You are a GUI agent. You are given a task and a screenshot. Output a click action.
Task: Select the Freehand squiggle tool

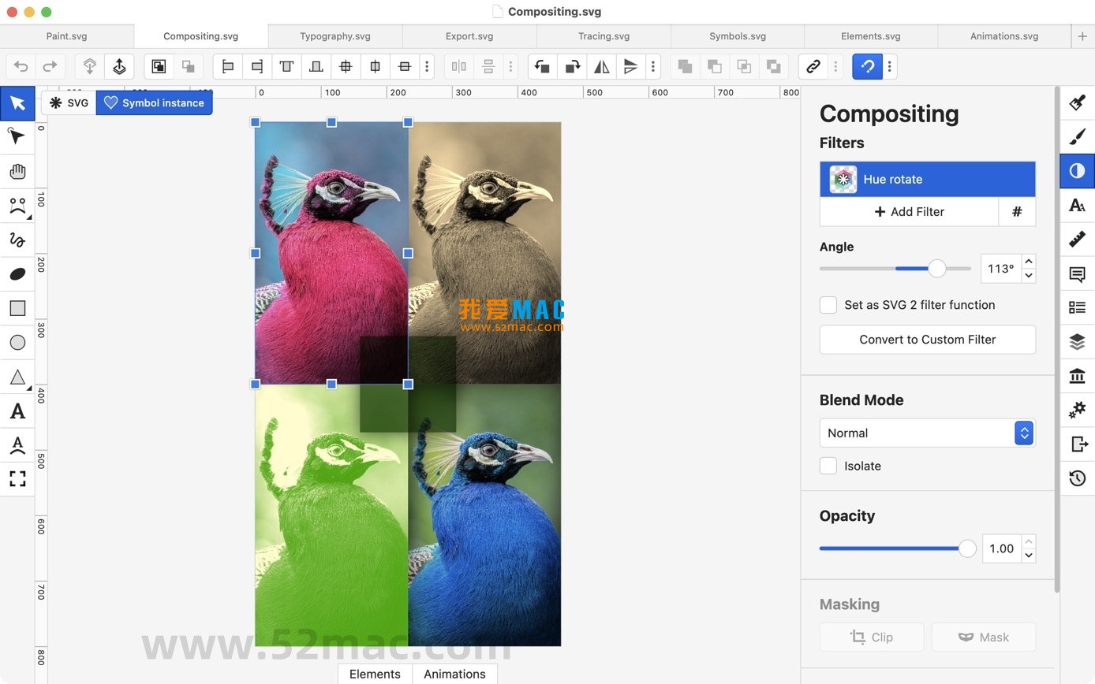point(17,240)
